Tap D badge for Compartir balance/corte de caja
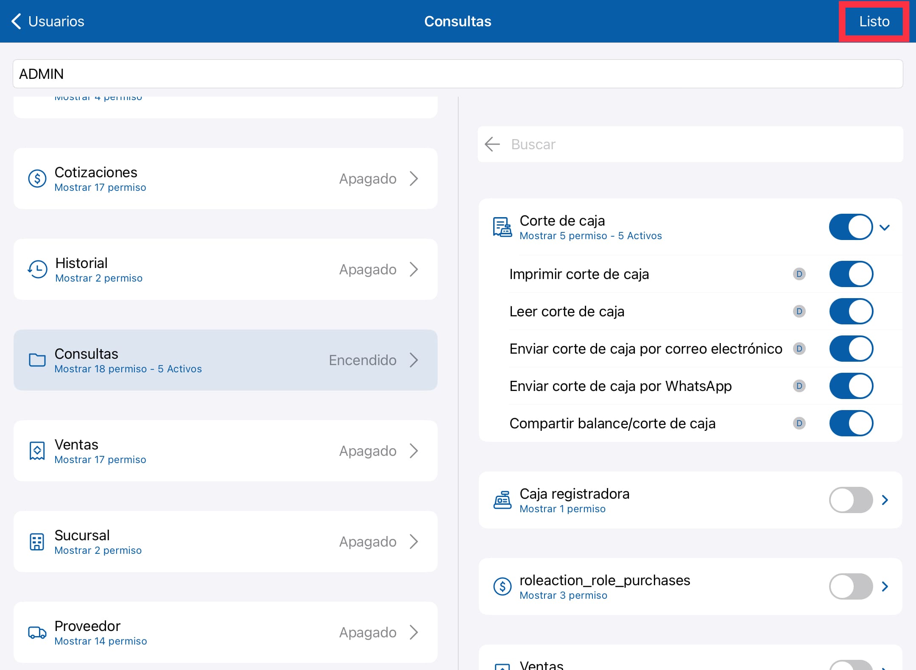The image size is (916, 670). point(799,423)
